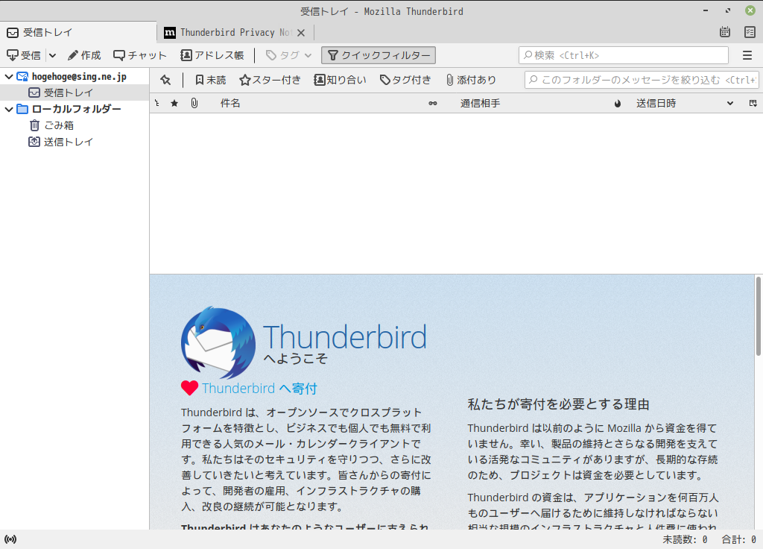Viewport: 763px width, 549px height.
Task: Sort by the 送信日時 date column
Action: pos(656,103)
